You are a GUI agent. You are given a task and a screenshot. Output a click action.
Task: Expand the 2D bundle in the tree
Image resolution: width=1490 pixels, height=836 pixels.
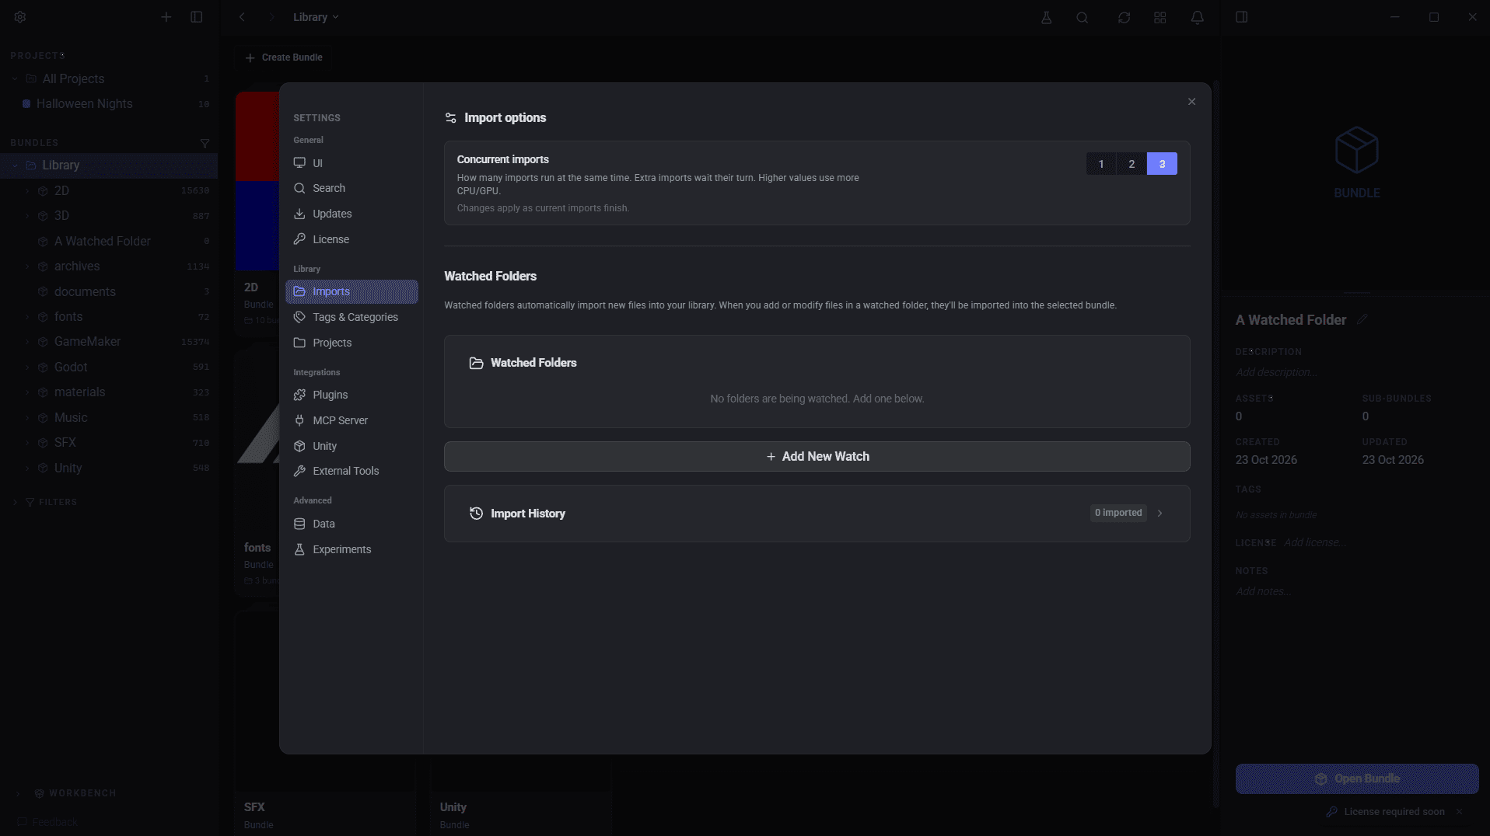[27, 191]
